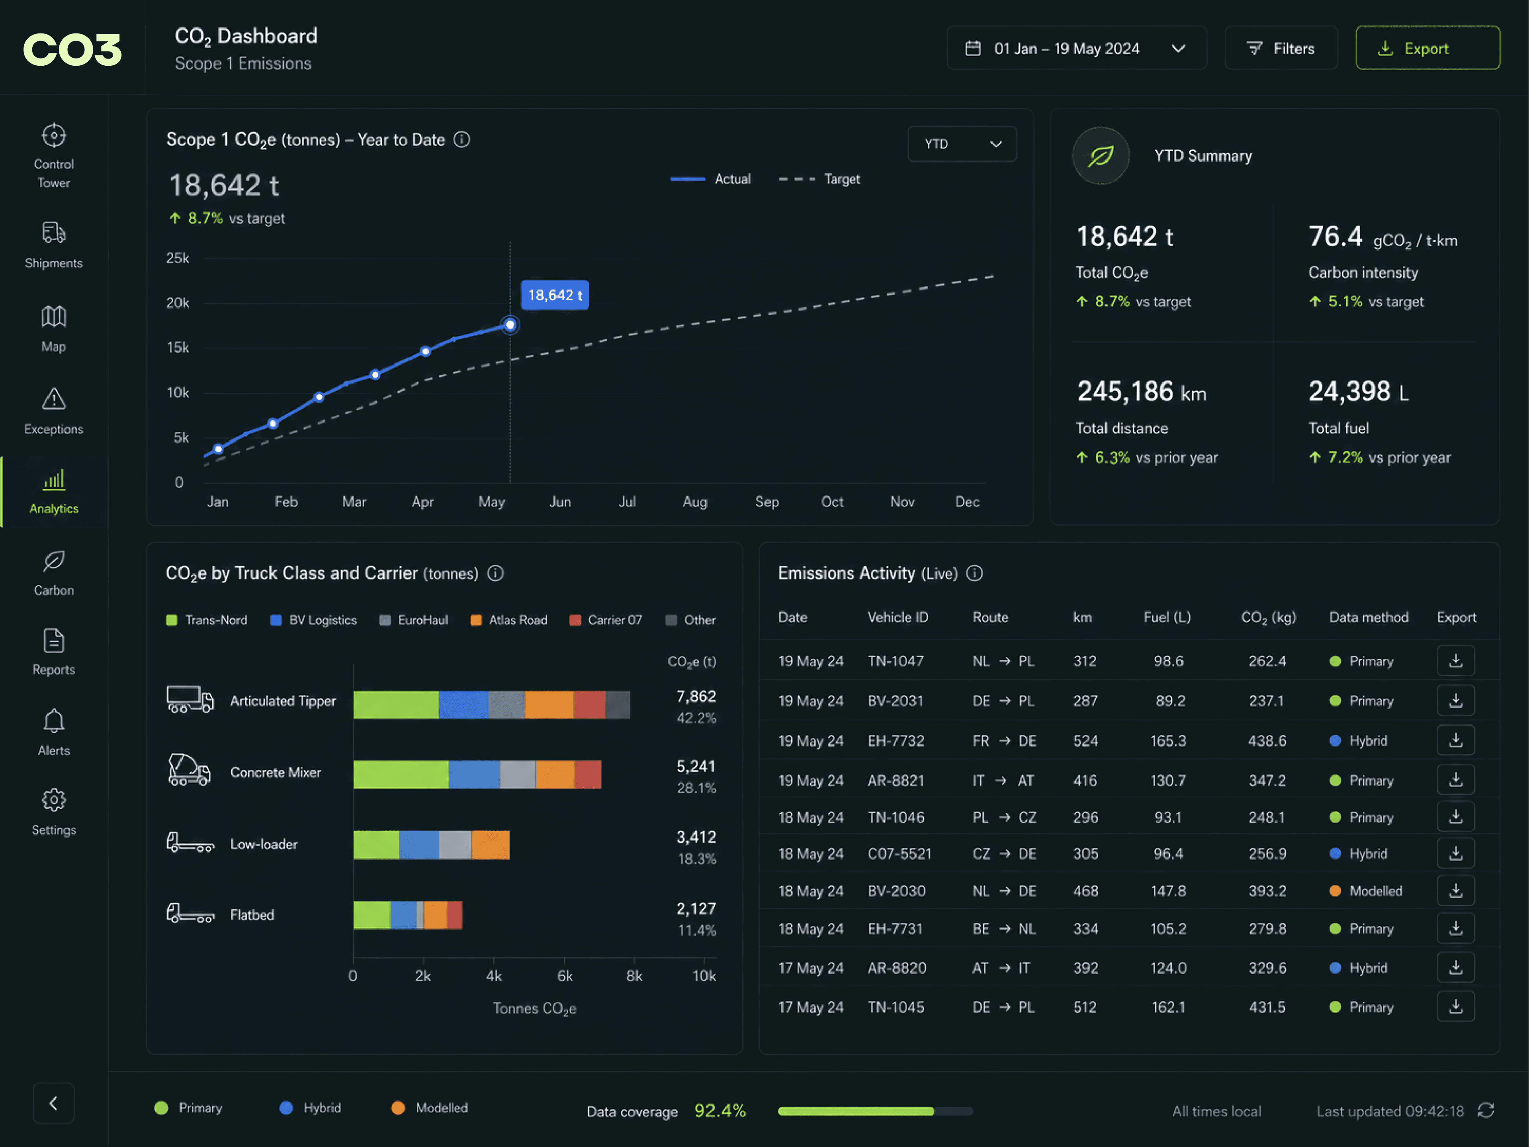This screenshot has height=1147, width=1529.
Task: Click the Concrete Mixer truck icon
Action: [190, 770]
